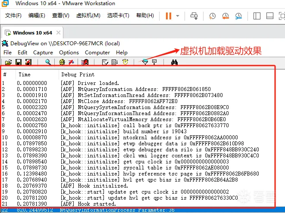The width and height of the screenshot is (285, 213).
Task: Select the 'update get cpu clock' row
Action: tap(138, 192)
